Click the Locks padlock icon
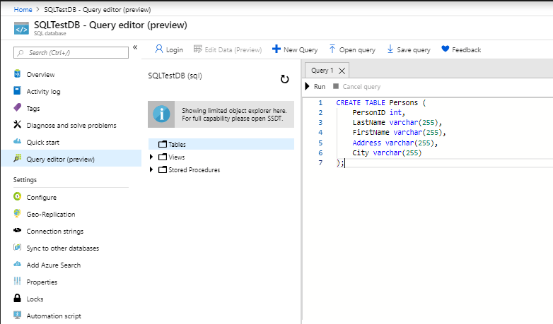 point(17,298)
